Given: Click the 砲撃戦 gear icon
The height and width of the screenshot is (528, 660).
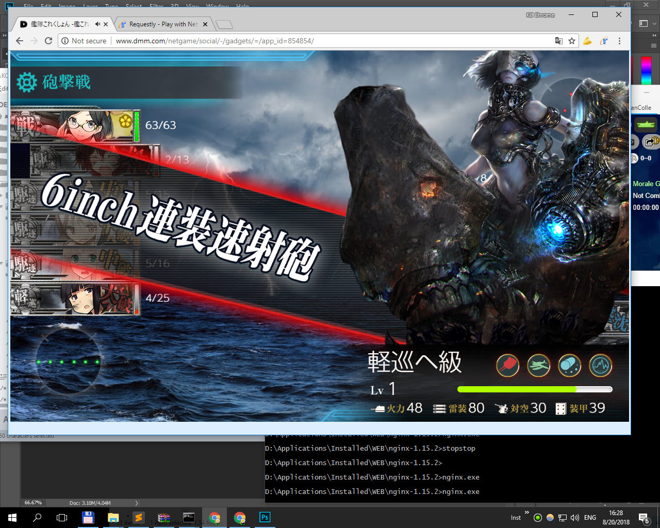Looking at the screenshot, I should tap(27, 82).
